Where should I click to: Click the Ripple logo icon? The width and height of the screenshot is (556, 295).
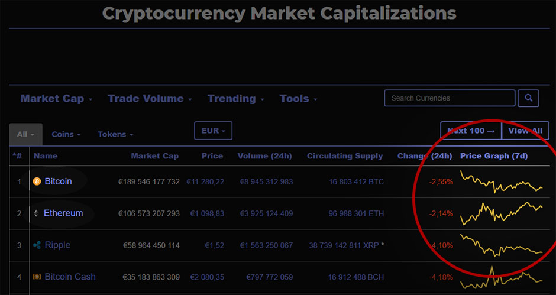point(37,245)
